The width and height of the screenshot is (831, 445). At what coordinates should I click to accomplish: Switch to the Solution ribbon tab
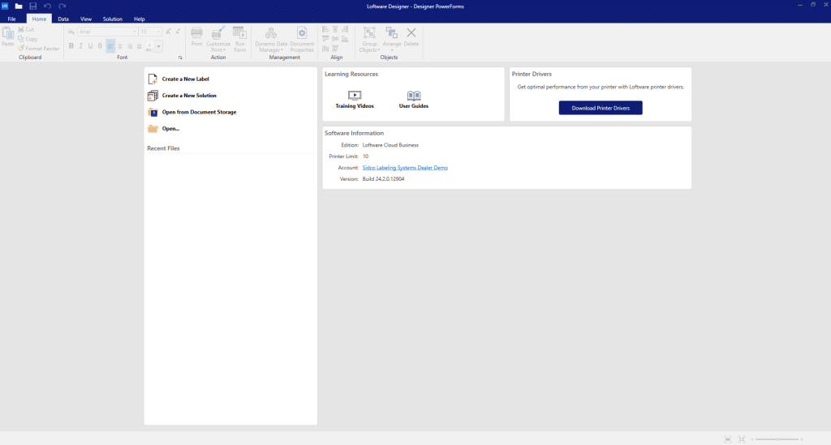coord(112,19)
